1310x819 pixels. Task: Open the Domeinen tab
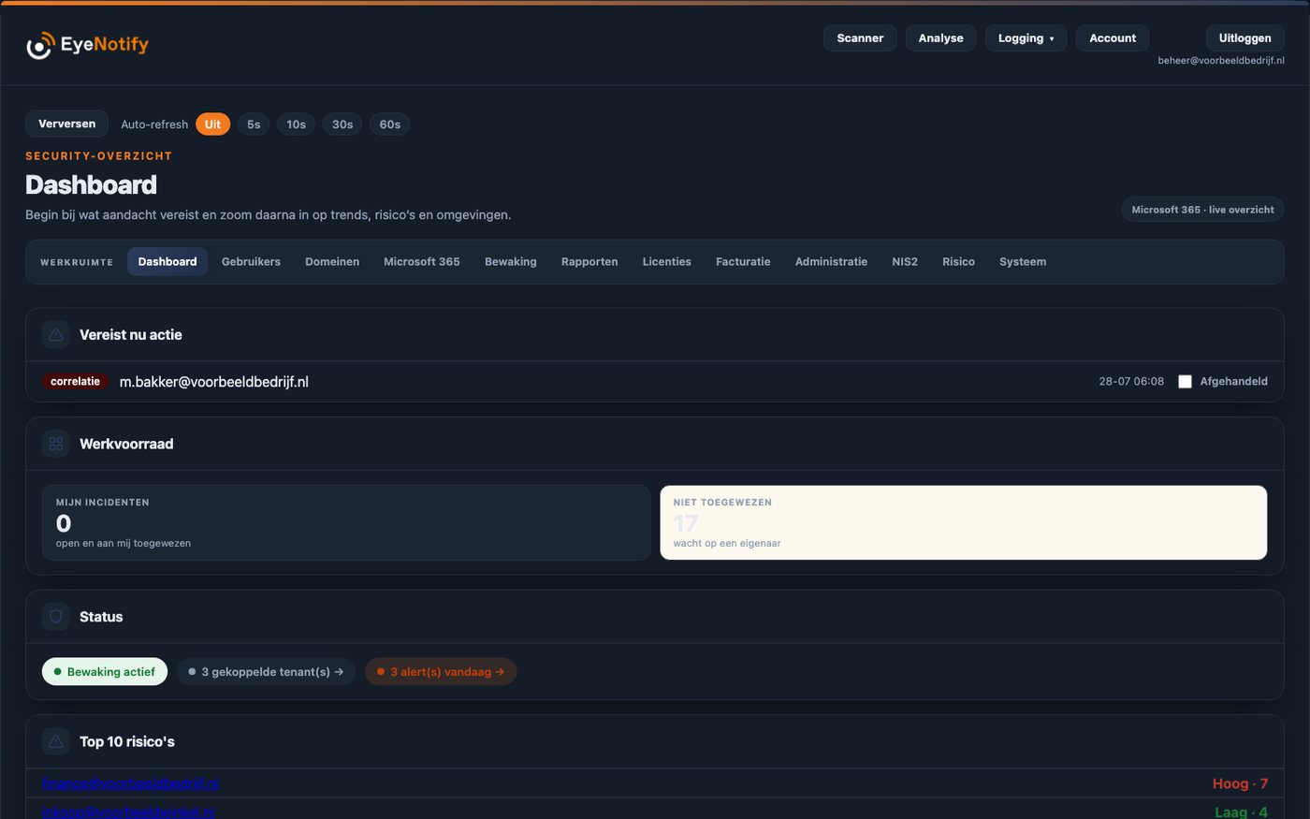[332, 262]
